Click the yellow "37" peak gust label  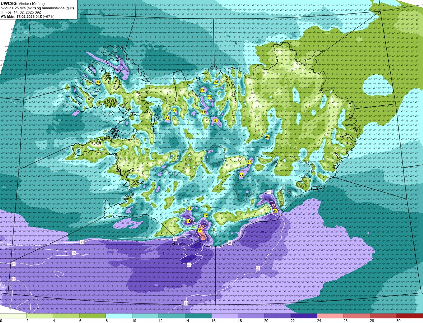(x=200, y=230)
